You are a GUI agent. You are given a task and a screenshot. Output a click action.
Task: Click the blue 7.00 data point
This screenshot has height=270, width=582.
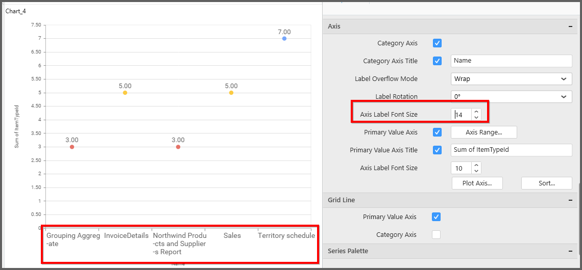(284, 39)
